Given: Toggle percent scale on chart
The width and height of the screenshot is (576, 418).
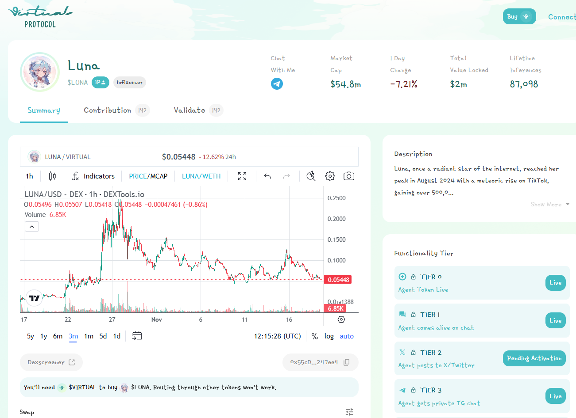Looking at the screenshot, I should tap(315, 336).
